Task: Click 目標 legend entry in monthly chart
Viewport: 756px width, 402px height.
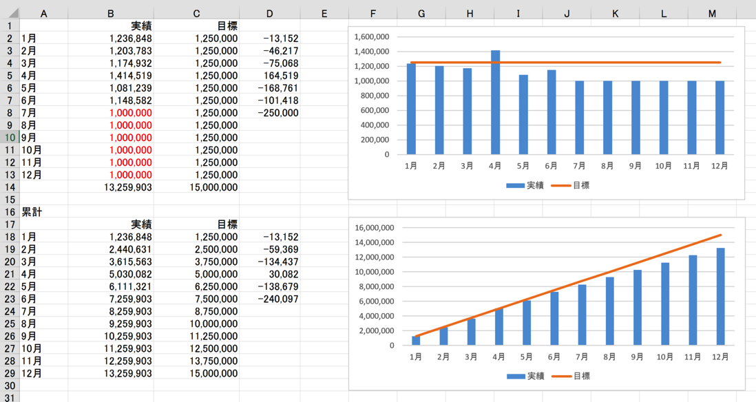Action: coord(570,185)
